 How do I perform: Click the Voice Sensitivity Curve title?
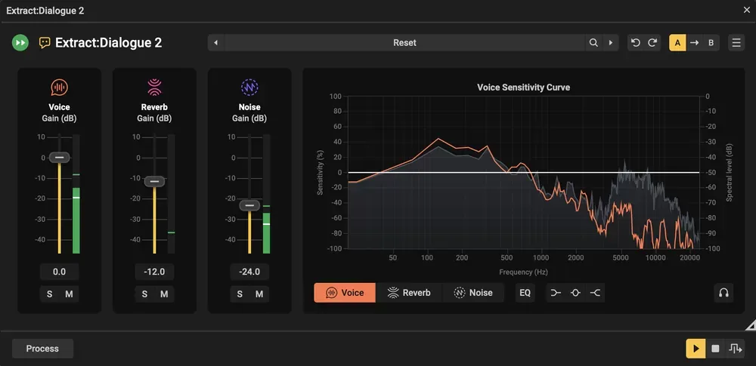click(x=524, y=88)
